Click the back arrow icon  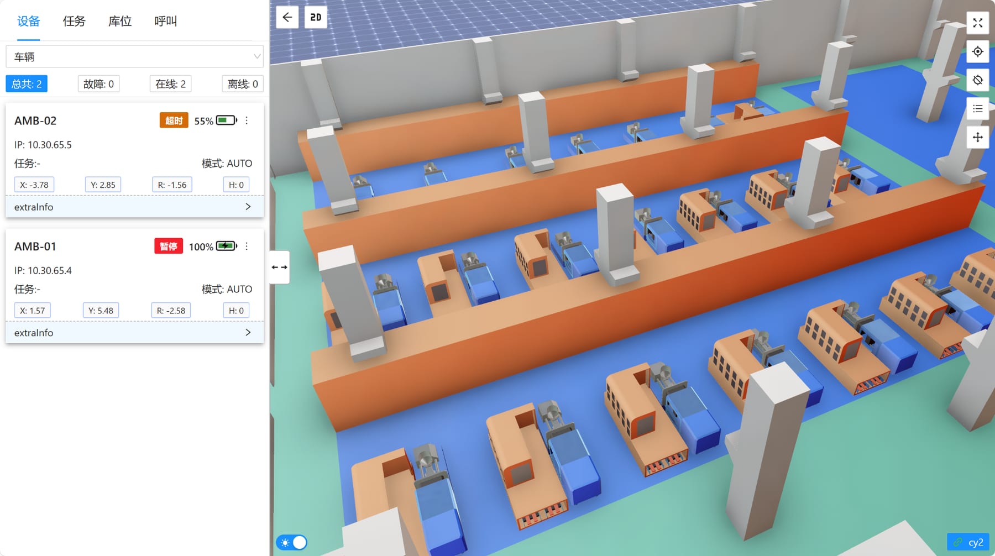287,17
